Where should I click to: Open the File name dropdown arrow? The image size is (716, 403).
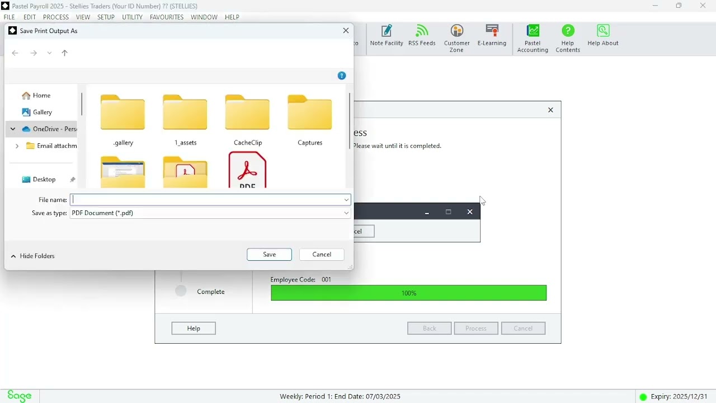click(x=347, y=200)
